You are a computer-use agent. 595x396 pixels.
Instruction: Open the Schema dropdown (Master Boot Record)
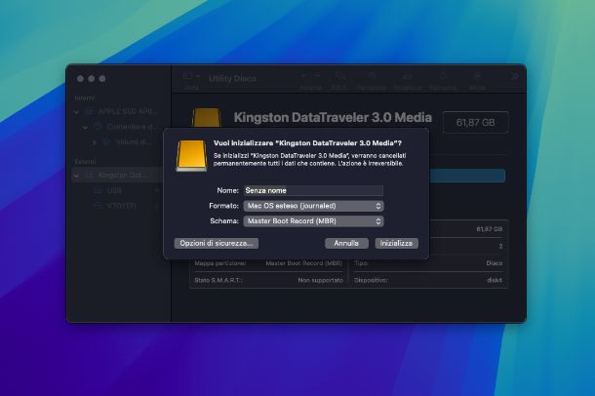313,221
